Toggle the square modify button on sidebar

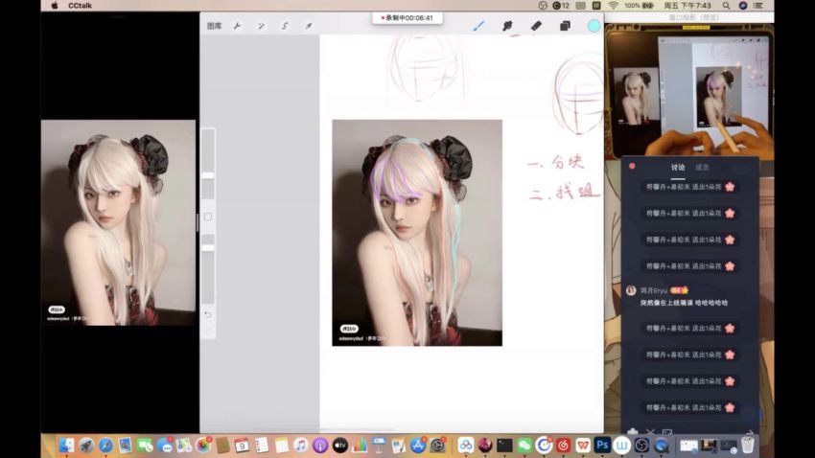(x=207, y=217)
